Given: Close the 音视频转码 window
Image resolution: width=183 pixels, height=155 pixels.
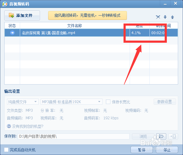Looking at the screenshot, I should [x=175, y=3].
